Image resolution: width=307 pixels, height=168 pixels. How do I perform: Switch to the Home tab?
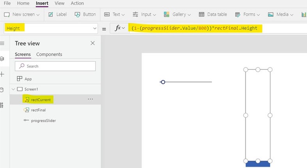[x=23, y=3]
